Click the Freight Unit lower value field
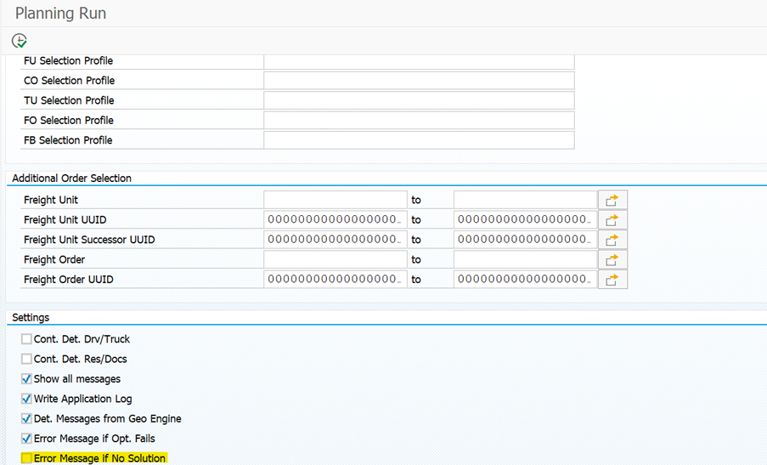This screenshot has height=465, width=767. point(335,200)
